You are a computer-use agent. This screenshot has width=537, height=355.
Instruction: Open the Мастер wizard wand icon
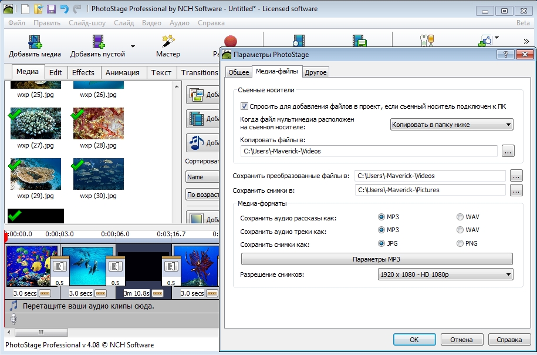click(x=168, y=41)
